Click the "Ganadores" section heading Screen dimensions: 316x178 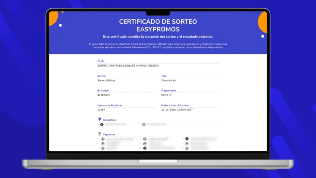pyautogui.click(x=109, y=120)
